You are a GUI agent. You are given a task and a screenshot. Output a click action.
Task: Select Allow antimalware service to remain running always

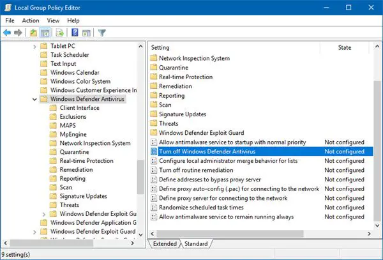point(226,217)
